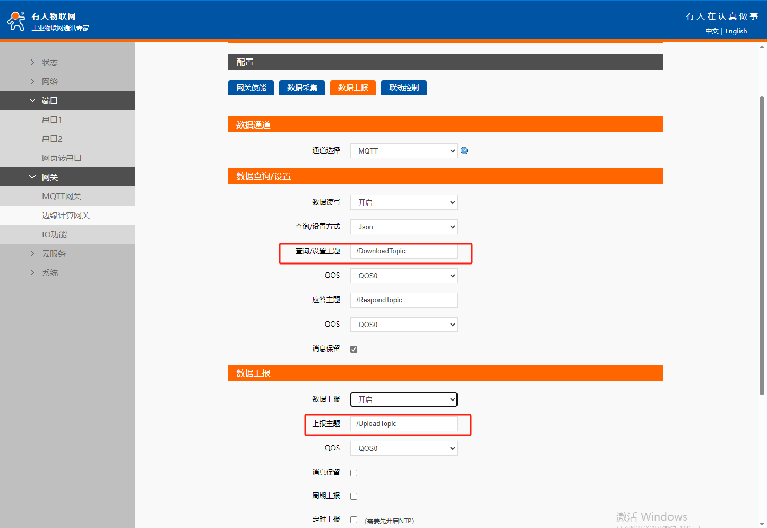The height and width of the screenshot is (528, 767).
Task: Switch to the 联动控制 tab
Action: pyautogui.click(x=404, y=88)
